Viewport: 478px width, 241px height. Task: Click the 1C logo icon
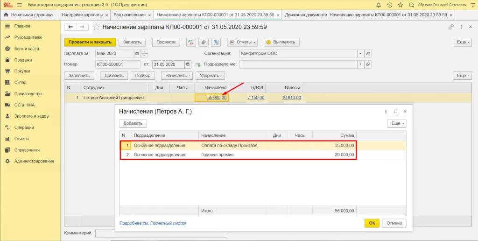point(7,5)
